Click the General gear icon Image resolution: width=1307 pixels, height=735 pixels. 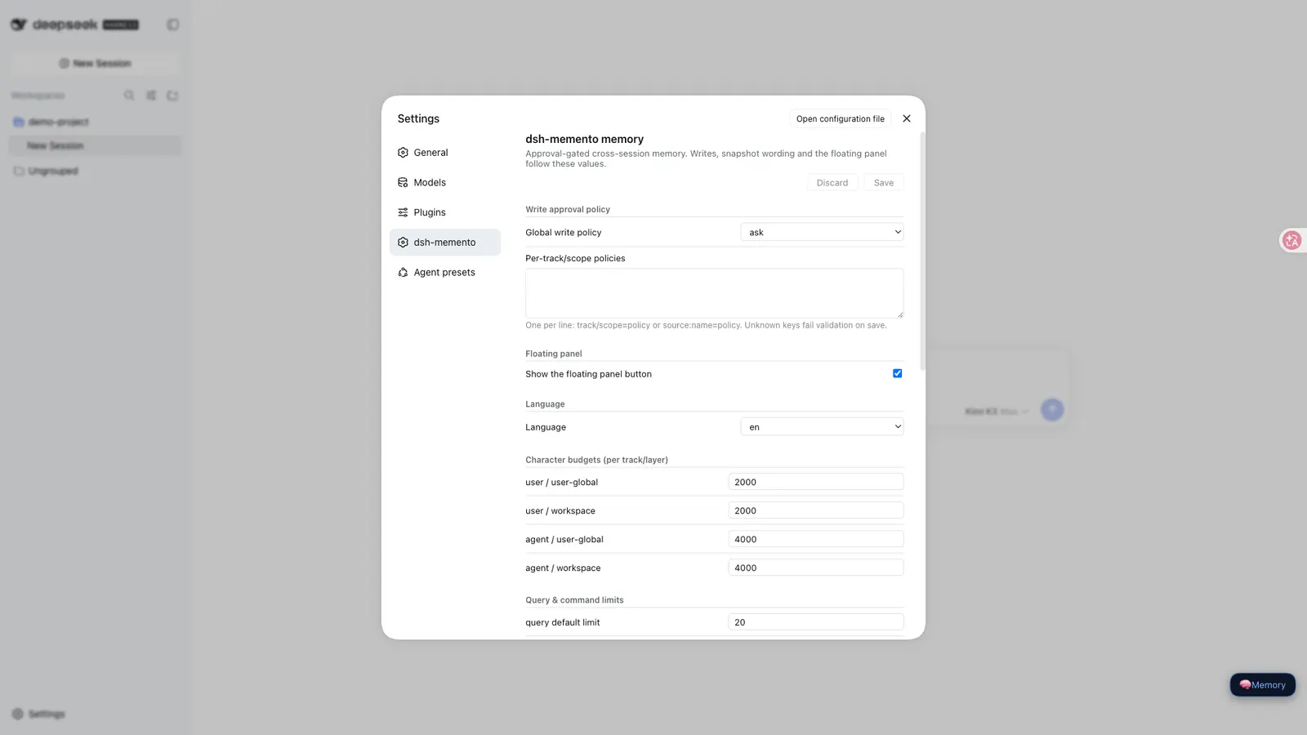[403, 153]
